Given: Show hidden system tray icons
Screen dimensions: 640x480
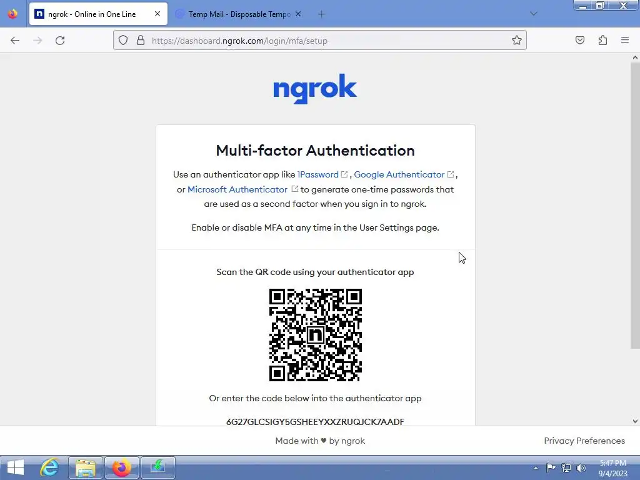Looking at the screenshot, I should (x=536, y=468).
